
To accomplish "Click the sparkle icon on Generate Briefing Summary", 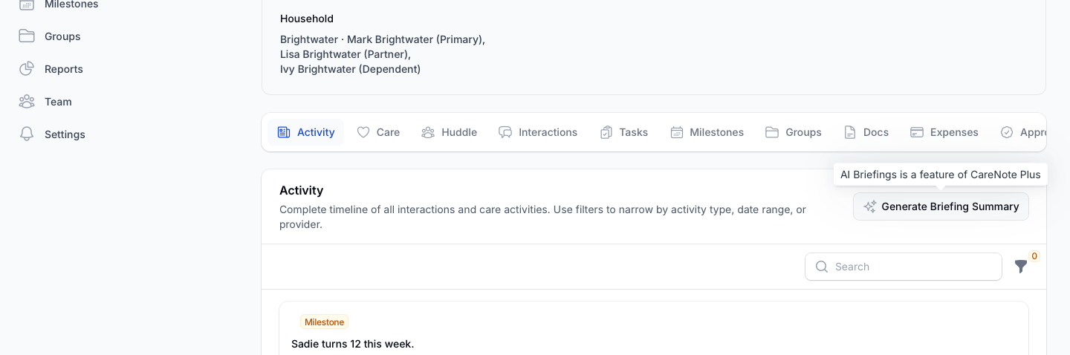I will pos(870,206).
